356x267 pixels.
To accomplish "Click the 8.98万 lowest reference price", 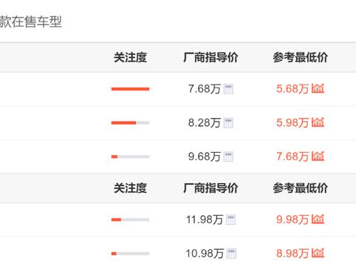I will coord(293,254).
